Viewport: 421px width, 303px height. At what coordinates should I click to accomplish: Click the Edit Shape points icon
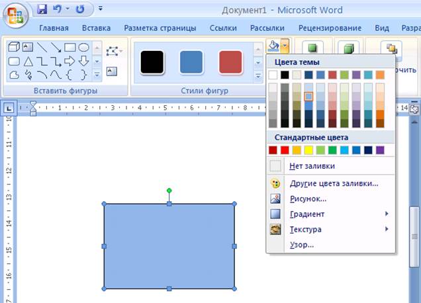[x=111, y=51]
